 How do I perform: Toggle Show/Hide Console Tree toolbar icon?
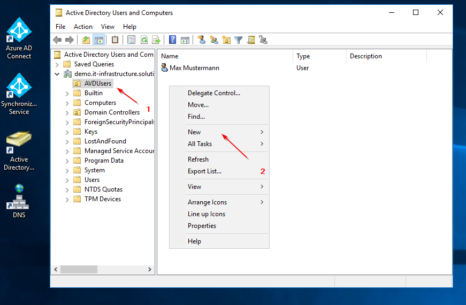(98, 40)
